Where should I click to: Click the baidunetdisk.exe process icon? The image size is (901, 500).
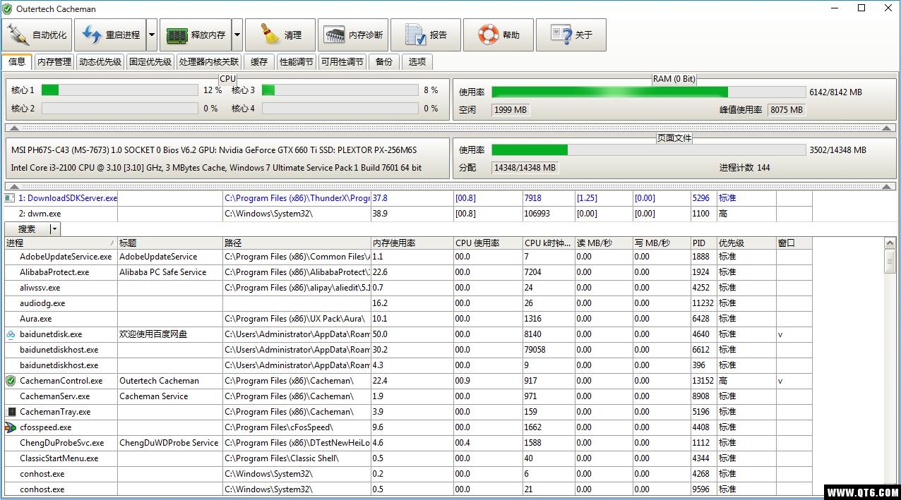click(11, 334)
